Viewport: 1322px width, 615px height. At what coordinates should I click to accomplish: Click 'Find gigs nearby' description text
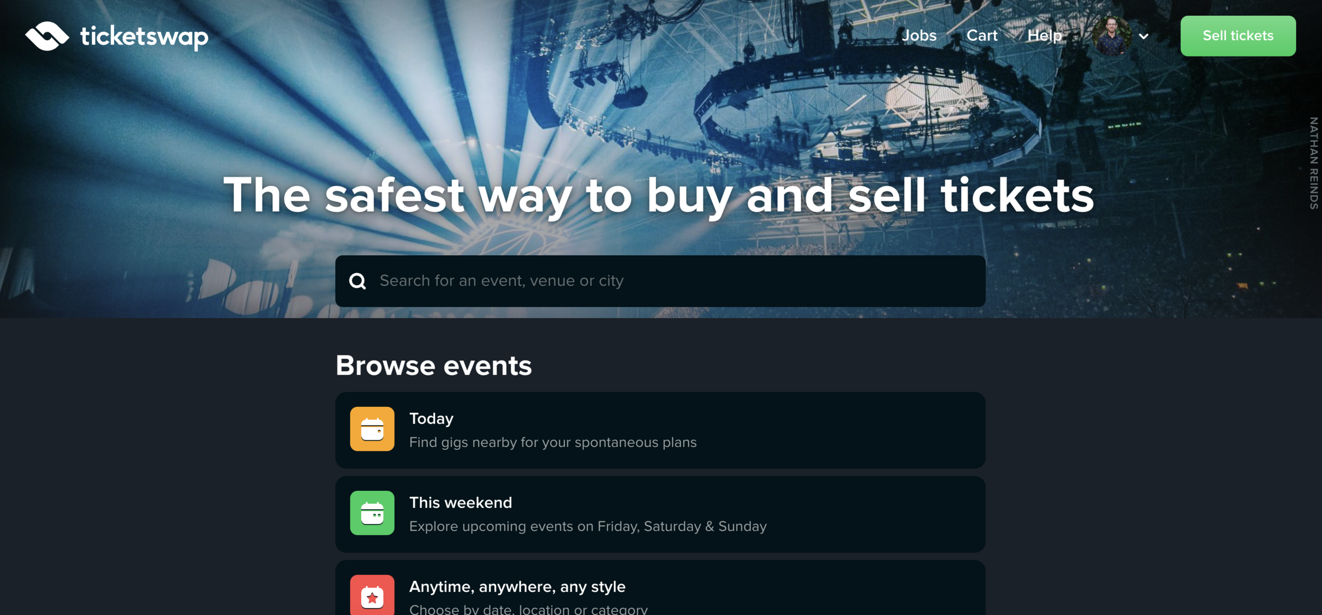[553, 442]
